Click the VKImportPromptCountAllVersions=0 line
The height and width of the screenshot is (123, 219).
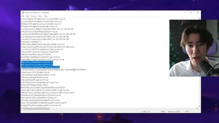pyautogui.click(x=39, y=27)
